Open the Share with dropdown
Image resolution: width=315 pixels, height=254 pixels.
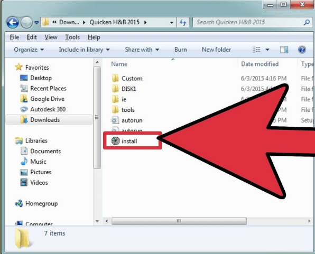pyautogui.click(x=142, y=50)
